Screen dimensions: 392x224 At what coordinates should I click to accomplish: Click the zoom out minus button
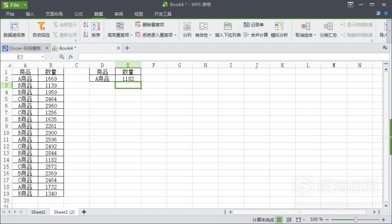[x=327, y=219]
